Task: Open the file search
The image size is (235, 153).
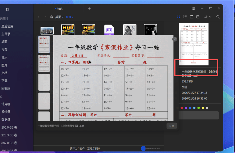Action: 218,17
